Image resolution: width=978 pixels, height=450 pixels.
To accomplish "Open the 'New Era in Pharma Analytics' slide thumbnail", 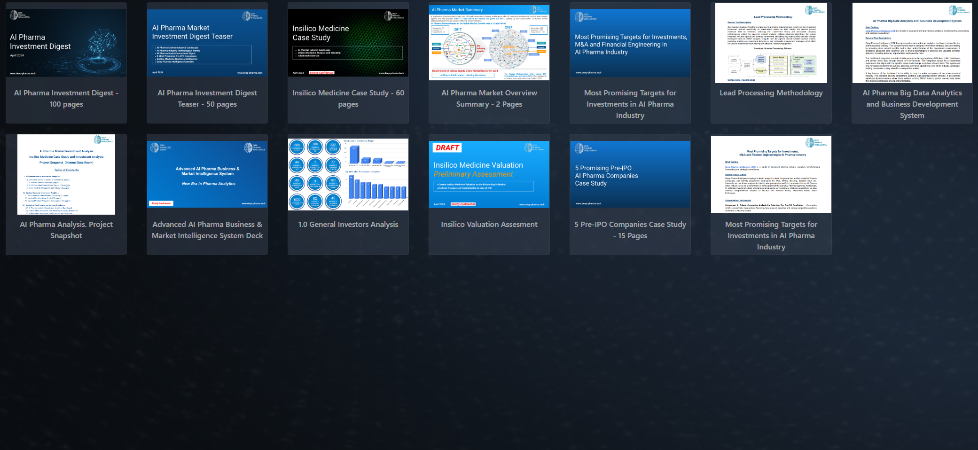I will point(207,174).
